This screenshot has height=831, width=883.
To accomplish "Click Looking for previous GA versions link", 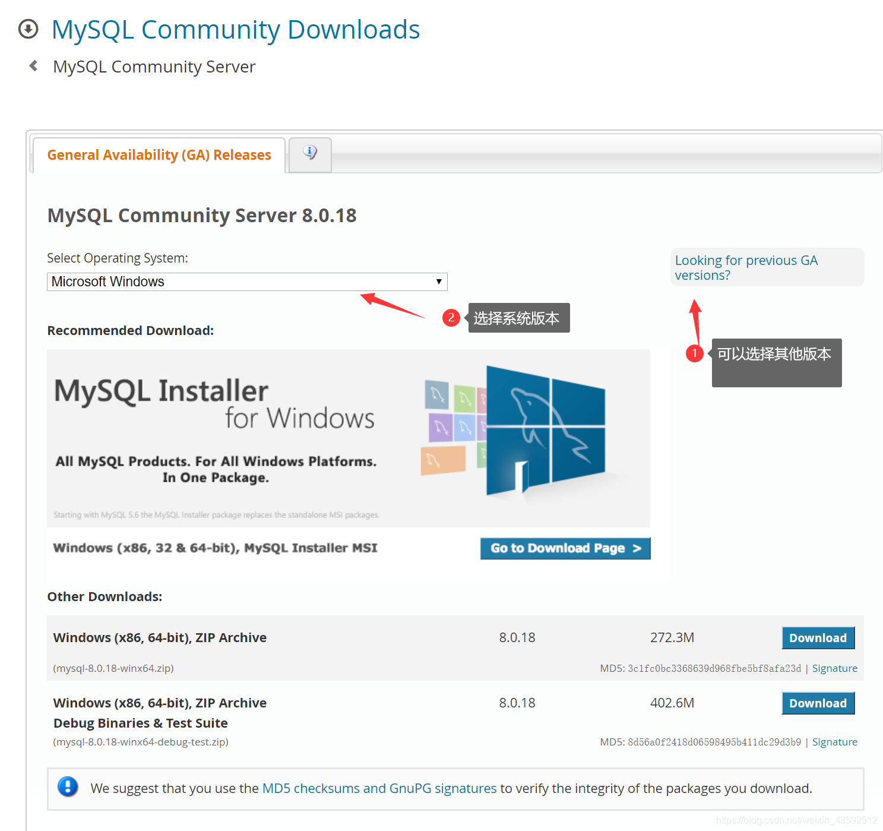I will point(746,267).
